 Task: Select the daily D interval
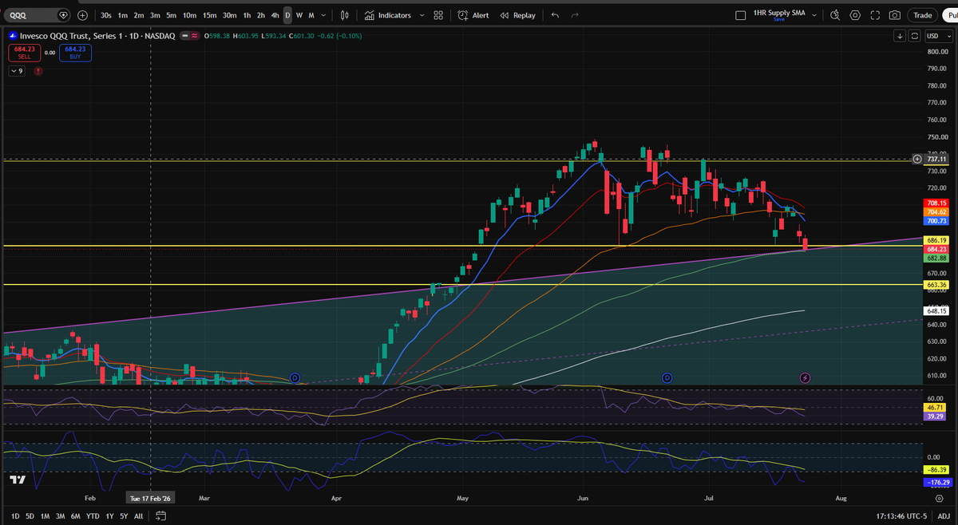[x=287, y=15]
